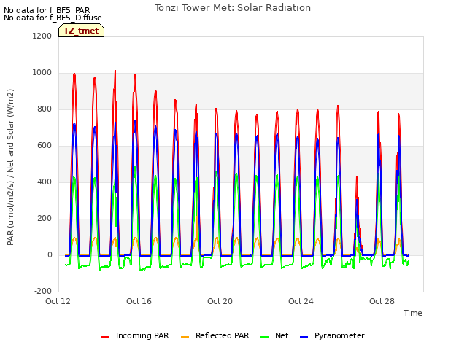This screenshot has height=350, width=467.
Task: Click the TZ_tmet label tag
Action: (81, 31)
